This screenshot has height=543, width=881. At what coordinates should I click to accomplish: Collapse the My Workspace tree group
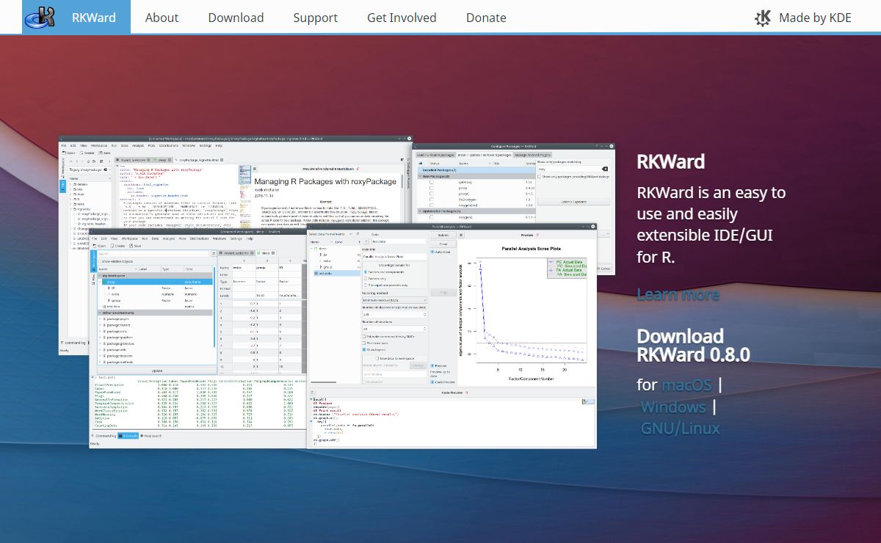pos(100,276)
